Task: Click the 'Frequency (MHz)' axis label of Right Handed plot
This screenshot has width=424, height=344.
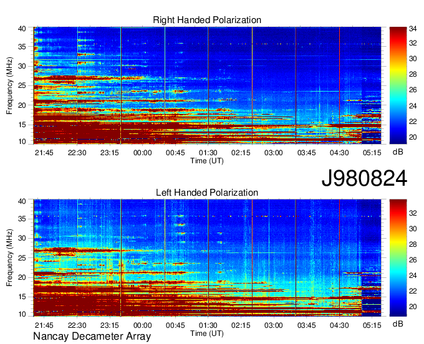Action: coord(9,85)
